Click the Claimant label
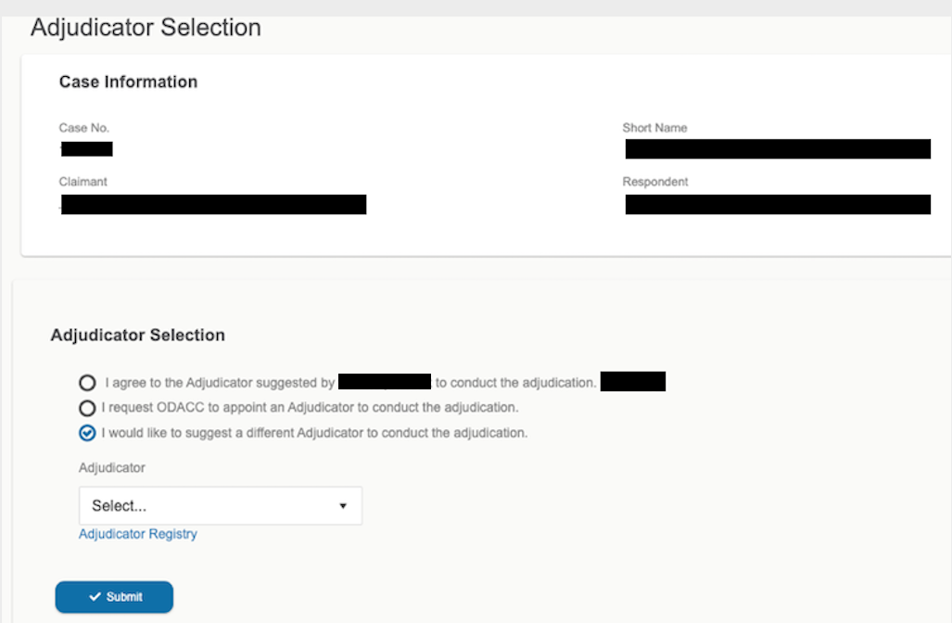 point(83,182)
